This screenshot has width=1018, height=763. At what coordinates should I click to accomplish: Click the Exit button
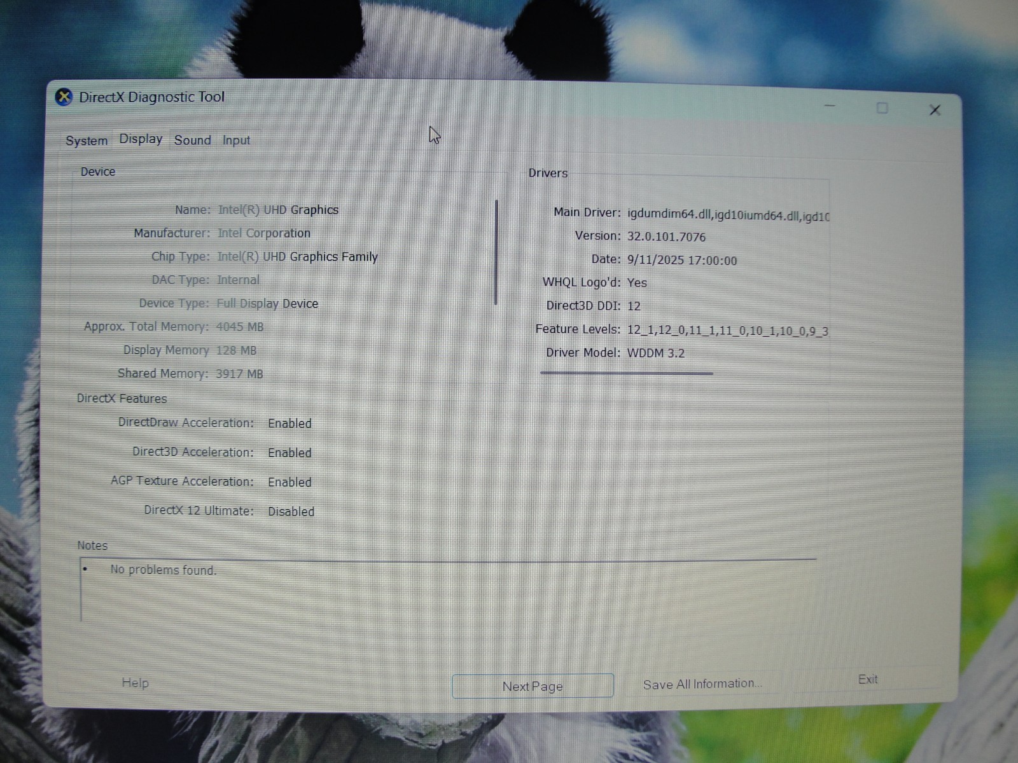point(868,679)
